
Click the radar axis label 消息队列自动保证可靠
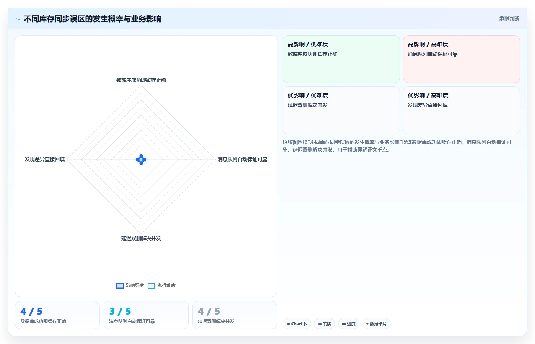click(242, 159)
